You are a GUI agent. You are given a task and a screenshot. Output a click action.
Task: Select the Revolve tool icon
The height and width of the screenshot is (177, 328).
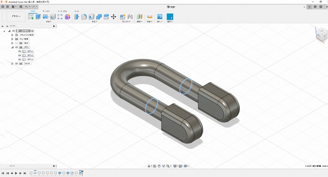(x=46, y=17)
